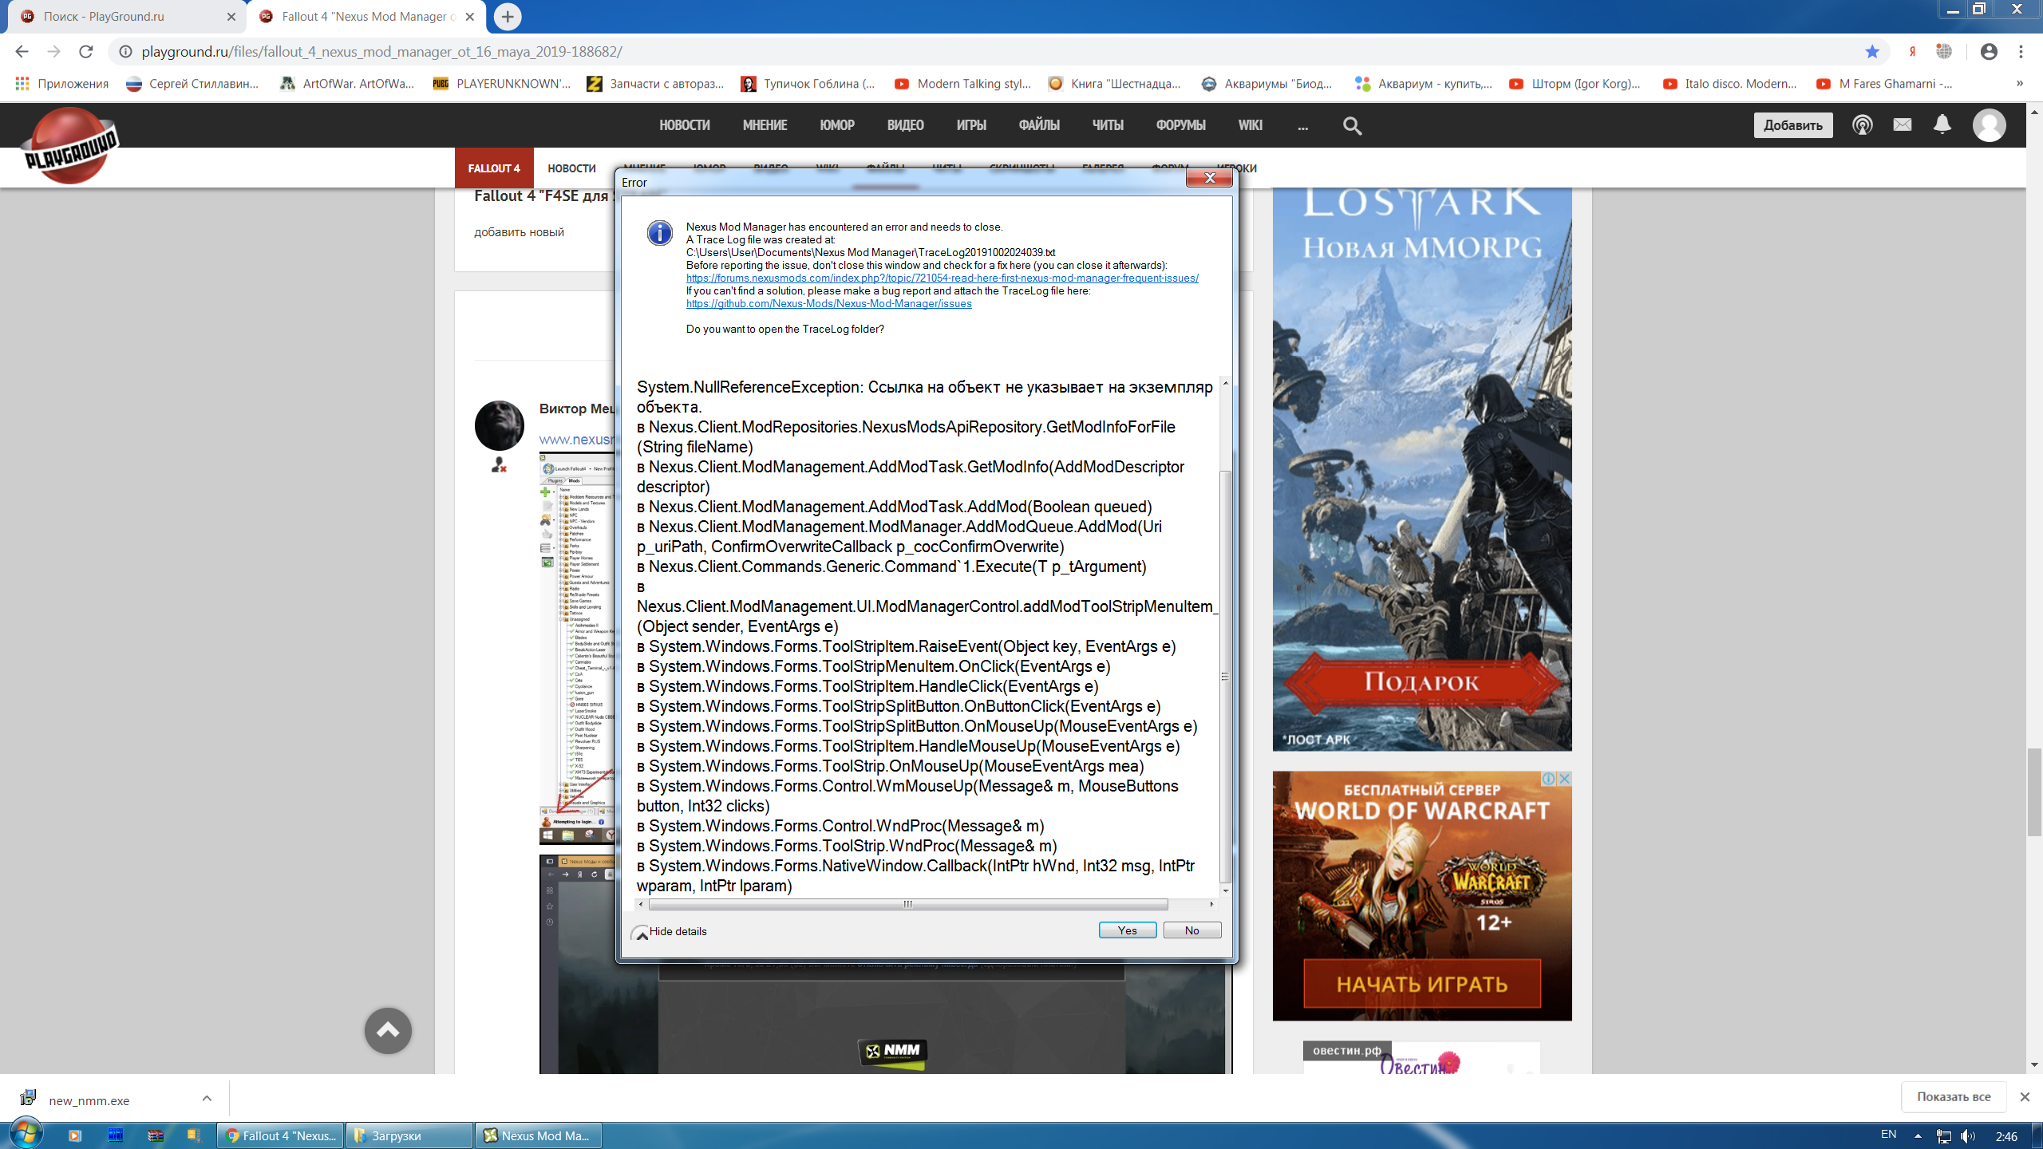Click Yes to open TraceLog folder

click(1127, 930)
